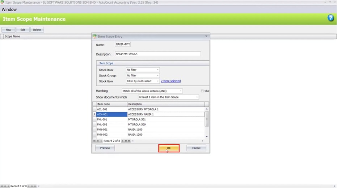Click the item grid horizontal scroll-left arrow

pyautogui.click(x=133, y=141)
